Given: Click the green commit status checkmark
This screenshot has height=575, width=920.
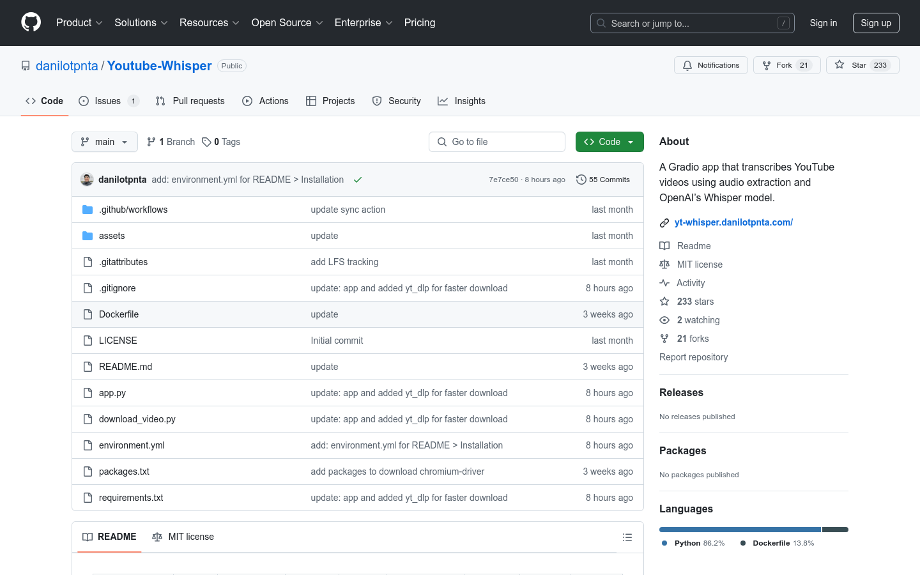Looking at the screenshot, I should pos(358,180).
